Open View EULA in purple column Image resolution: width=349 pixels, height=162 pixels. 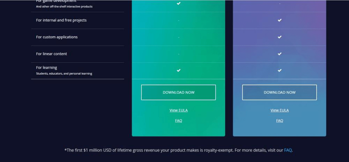pos(280,110)
